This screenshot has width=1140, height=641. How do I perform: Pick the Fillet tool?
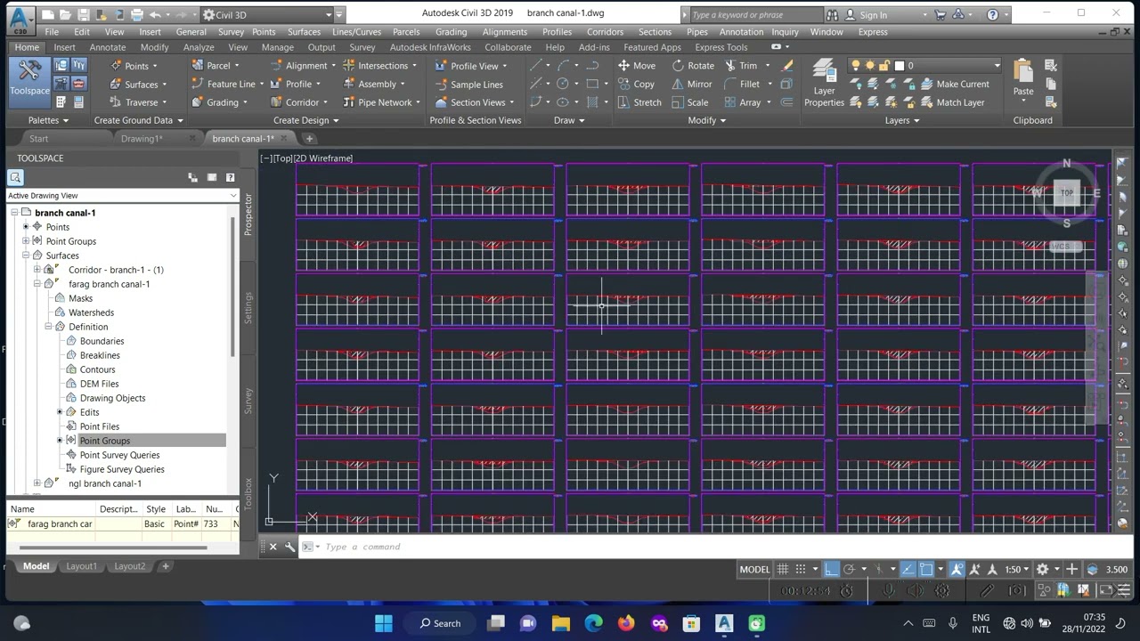(x=743, y=84)
